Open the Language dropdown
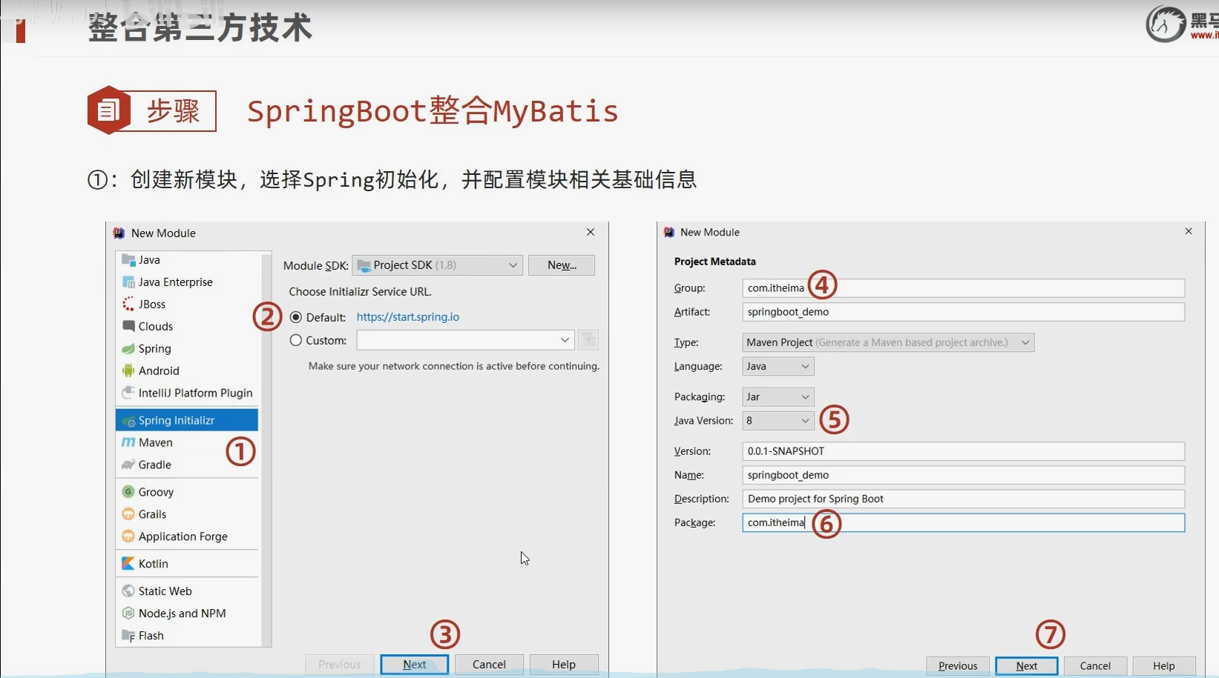Viewport: 1219px width, 678px height. coord(778,366)
